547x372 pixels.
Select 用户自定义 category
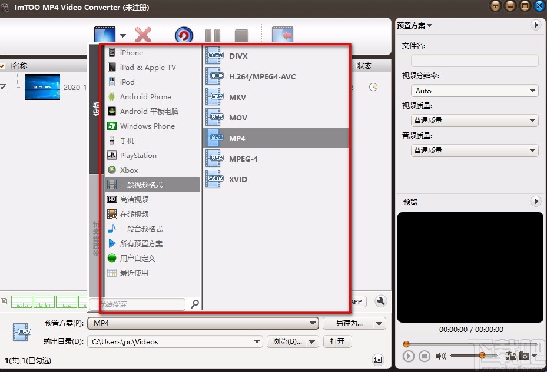pos(153,258)
